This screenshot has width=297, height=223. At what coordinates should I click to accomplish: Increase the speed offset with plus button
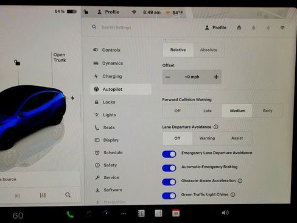click(x=216, y=77)
